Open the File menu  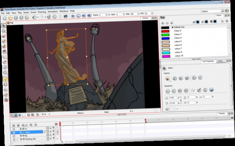3,13
